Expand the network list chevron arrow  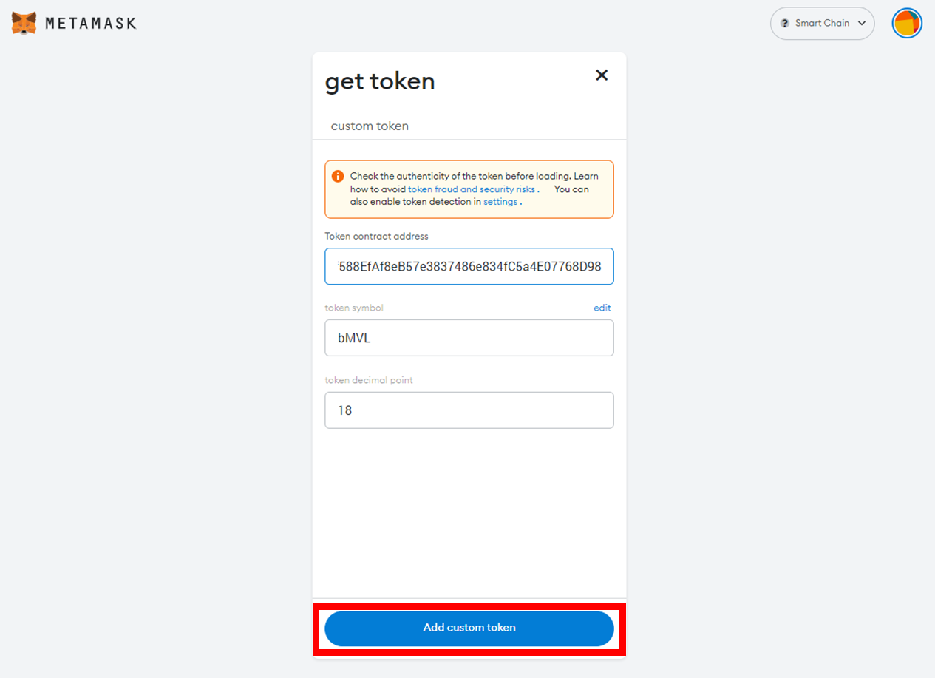click(x=862, y=24)
